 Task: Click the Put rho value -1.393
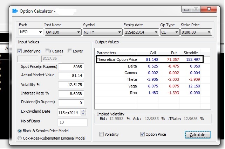point(173,93)
